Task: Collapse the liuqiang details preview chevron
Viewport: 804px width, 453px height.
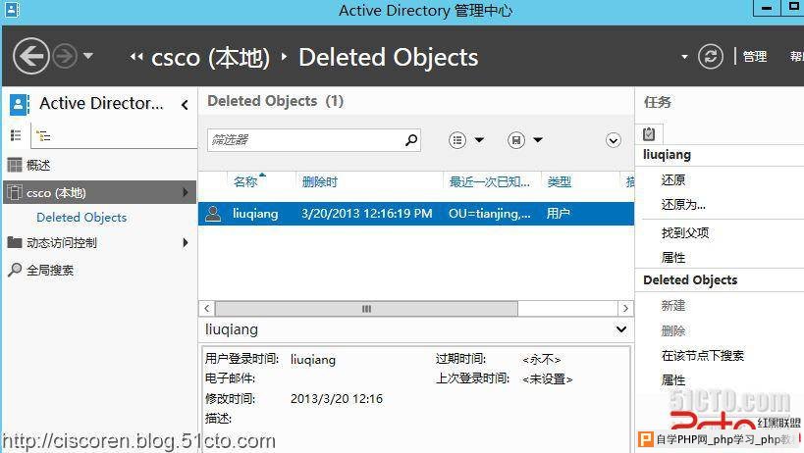Action: (621, 329)
